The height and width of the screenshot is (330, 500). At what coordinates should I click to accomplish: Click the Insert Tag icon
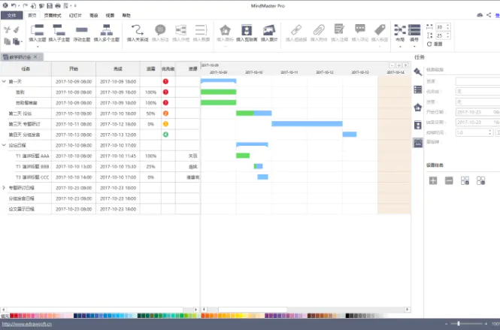[380, 29]
